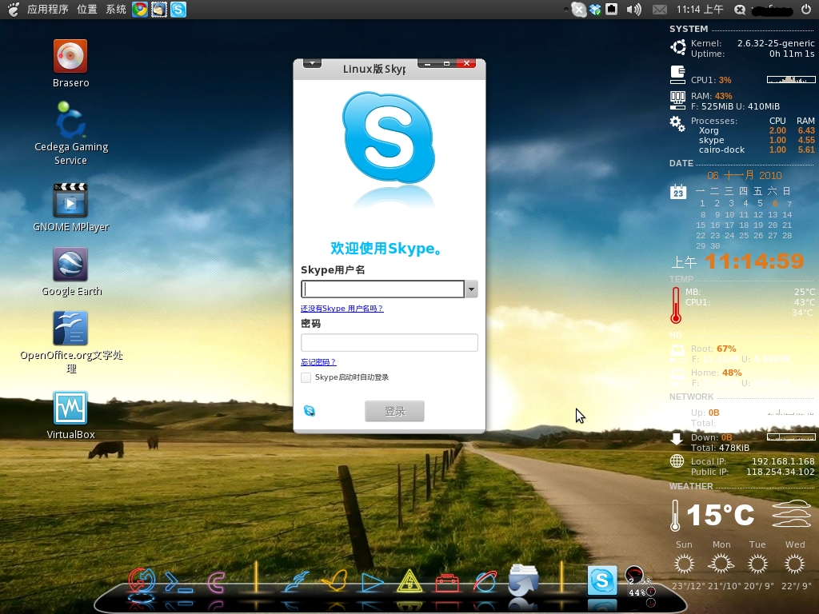Click the chat status indicator icon

coord(740,10)
